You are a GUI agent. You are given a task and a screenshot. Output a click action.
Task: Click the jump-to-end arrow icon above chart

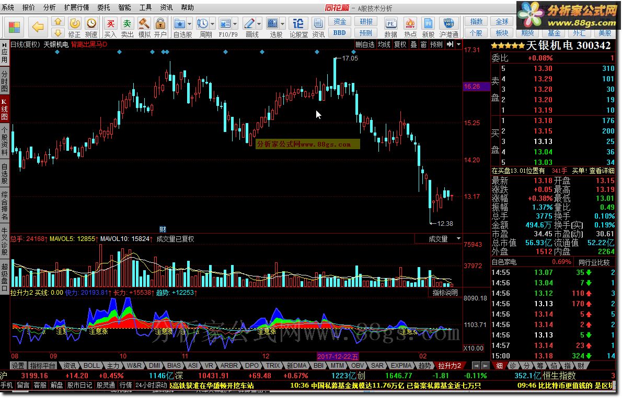click(450, 44)
